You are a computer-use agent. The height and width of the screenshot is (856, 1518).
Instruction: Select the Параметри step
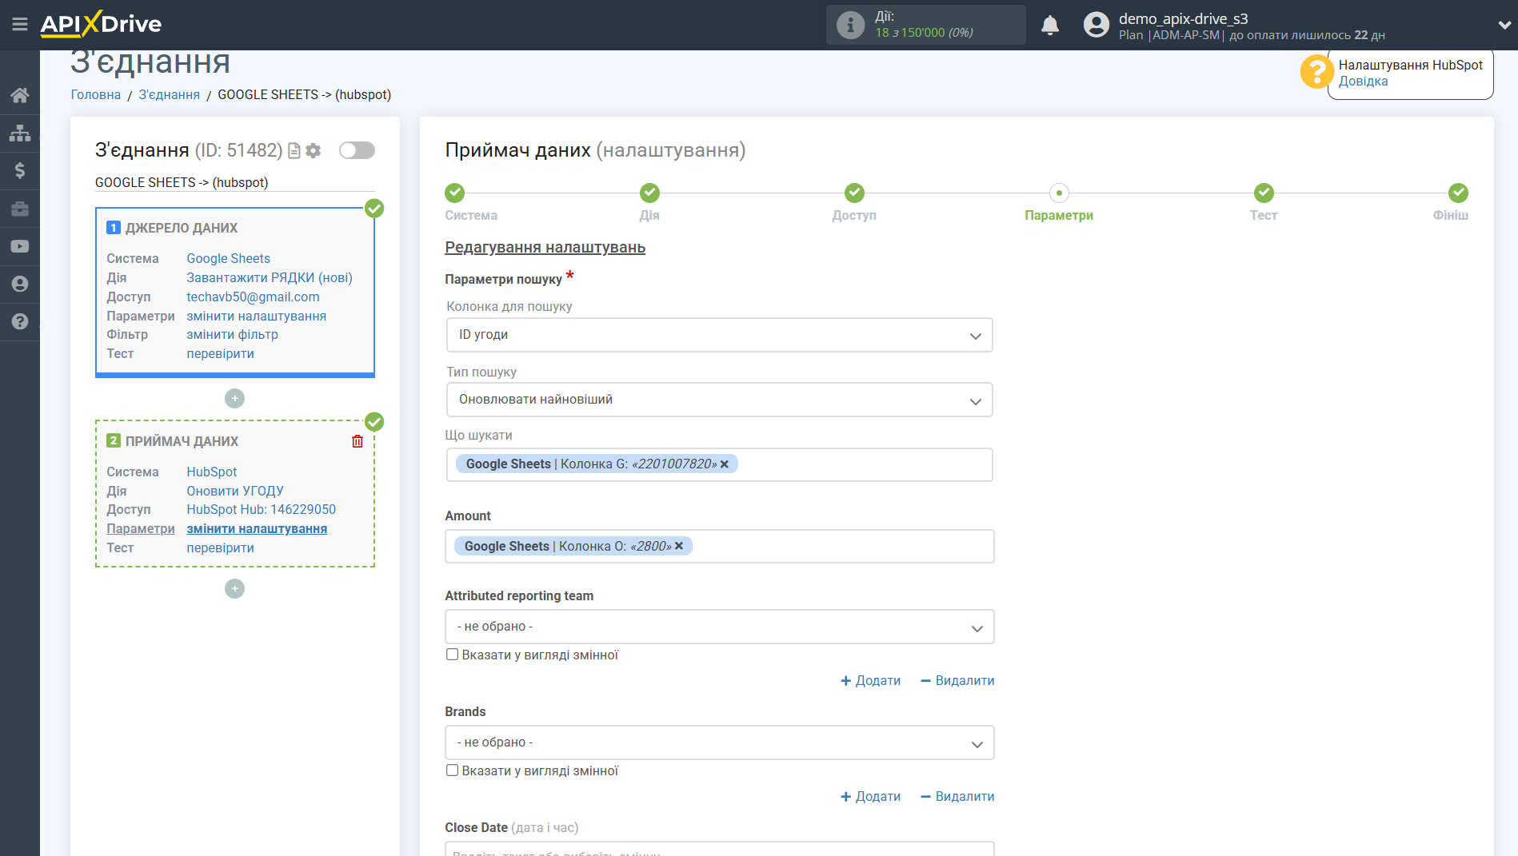point(1059,193)
